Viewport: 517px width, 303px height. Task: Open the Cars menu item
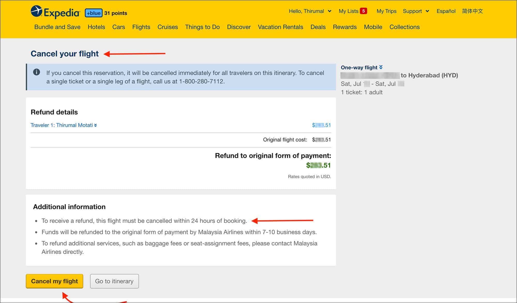tap(119, 27)
